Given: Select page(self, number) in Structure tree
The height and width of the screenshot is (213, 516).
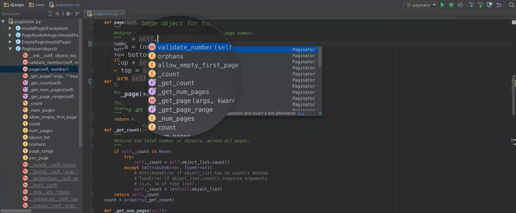Looking at the screenshot, I should [x=39, y=69].
